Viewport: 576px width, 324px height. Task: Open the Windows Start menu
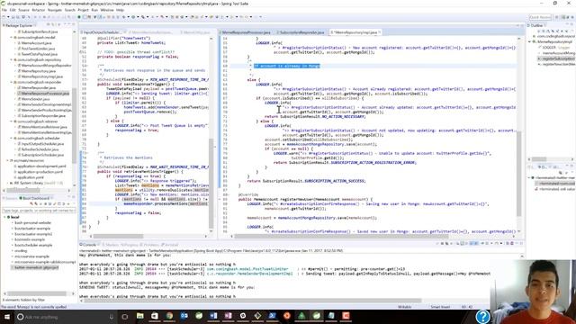click(6, 316)
